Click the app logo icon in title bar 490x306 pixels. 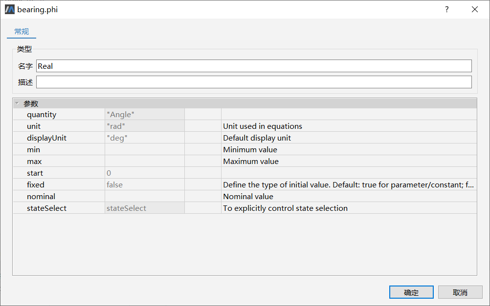click(x=9, y=9)
